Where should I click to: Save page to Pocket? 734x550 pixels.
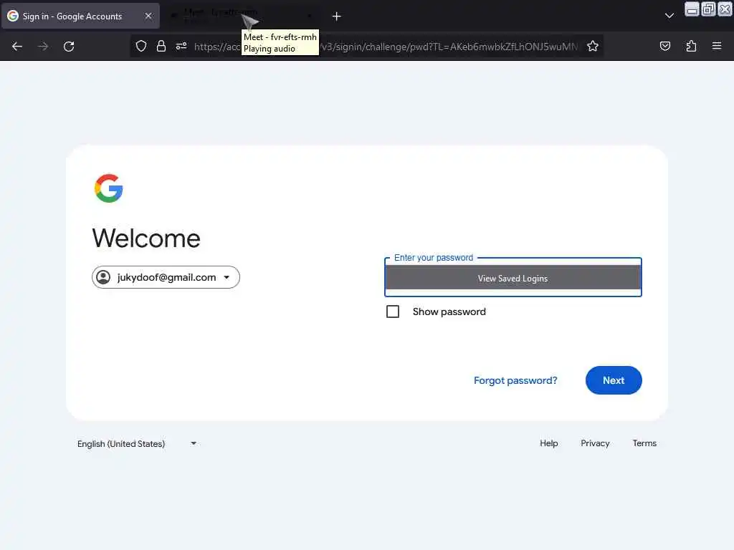(664, 47)
